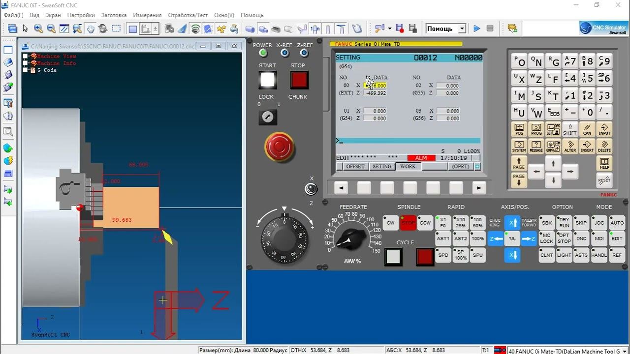
Task: Hit the red emergency stop button
Action: click(280, 147)
